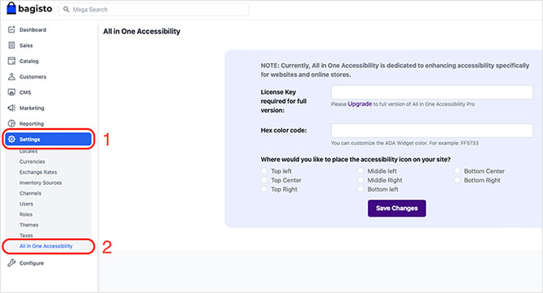Click the All in One Accessibility page heading

coord(142,31)
